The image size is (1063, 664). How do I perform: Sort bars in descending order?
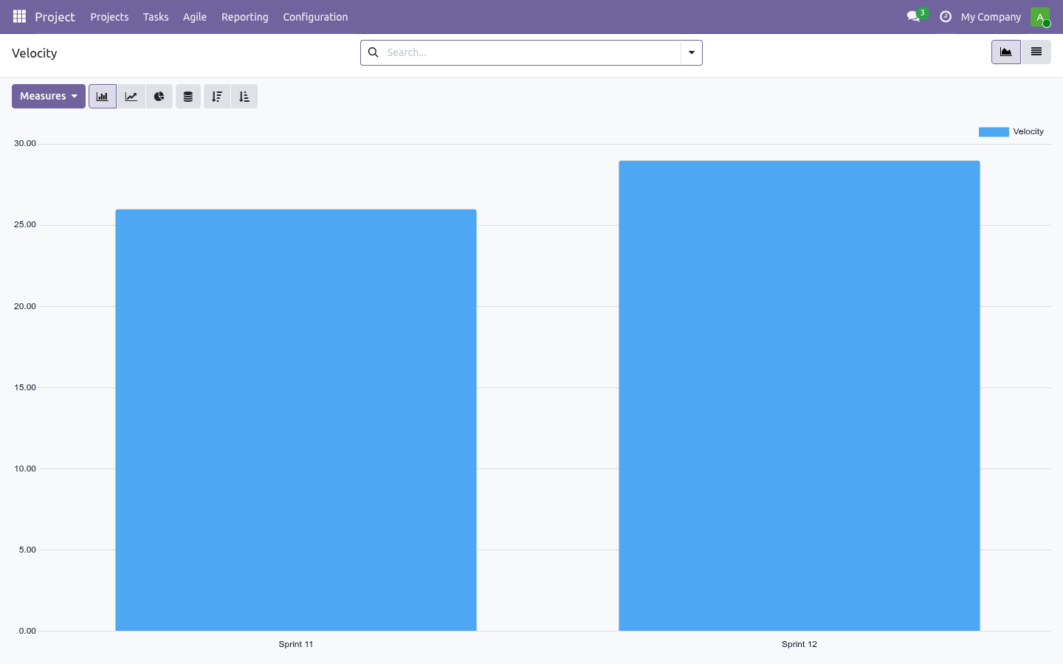tap(217, 97)
